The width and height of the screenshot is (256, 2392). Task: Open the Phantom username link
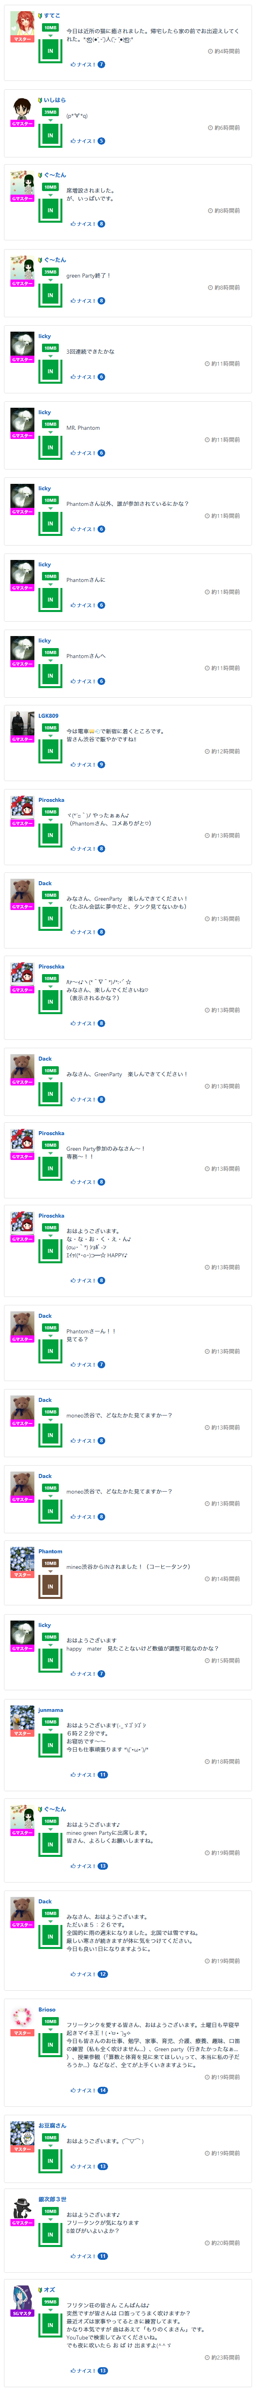tap(50, 1552)
